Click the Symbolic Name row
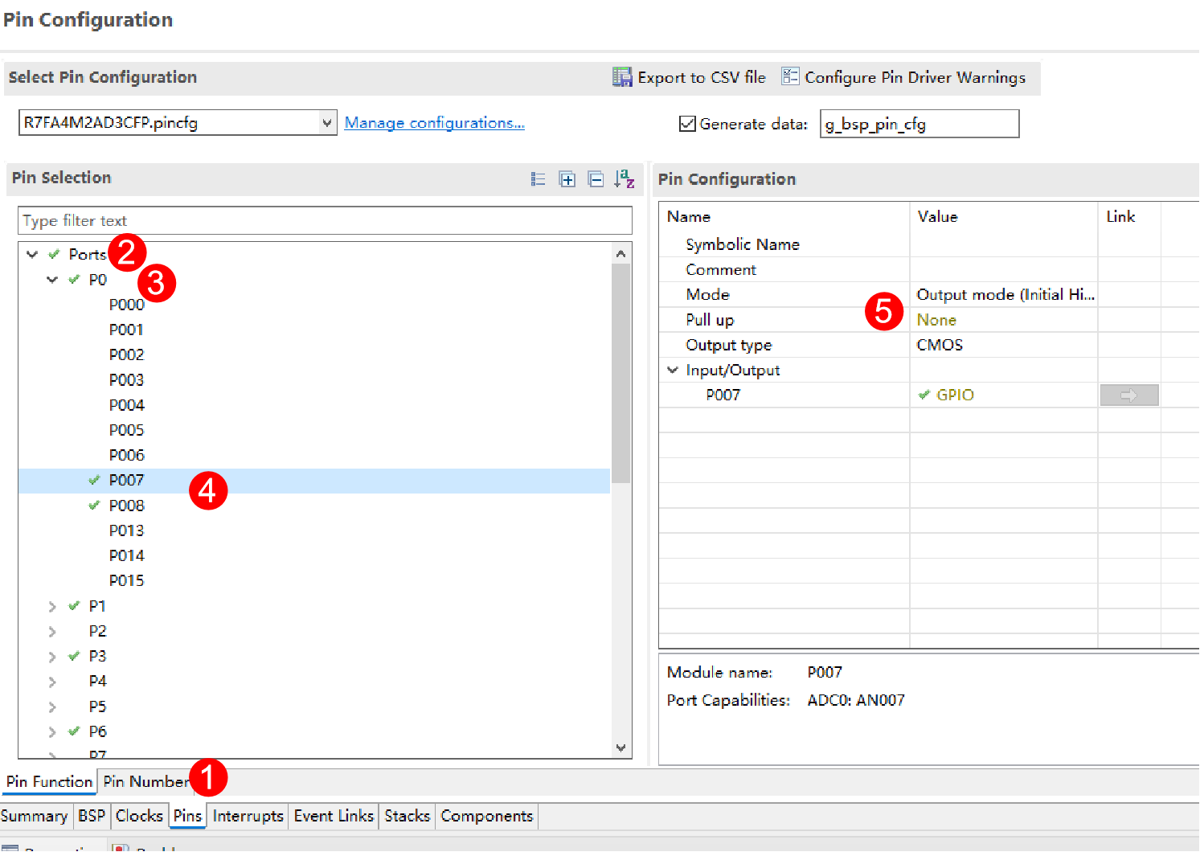Image resolution: width=1200 pixels, height=852 pixels. click(928, 244)
